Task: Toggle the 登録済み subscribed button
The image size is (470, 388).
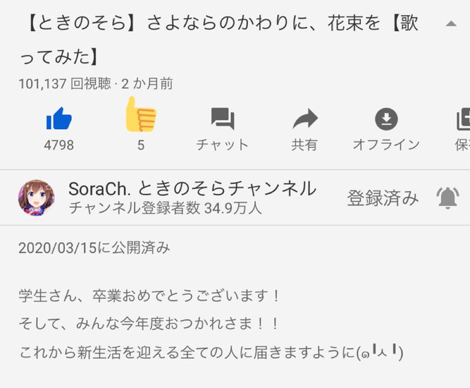Action: point(383,198)
